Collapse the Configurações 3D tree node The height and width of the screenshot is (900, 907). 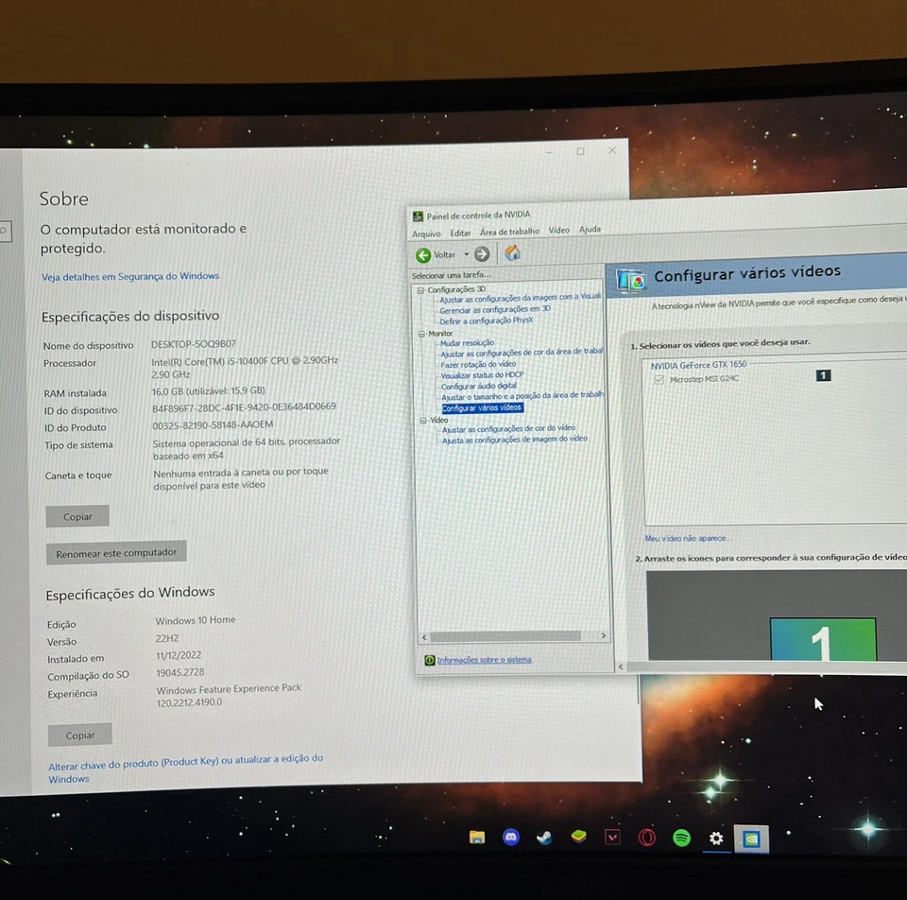coord(421,290)
